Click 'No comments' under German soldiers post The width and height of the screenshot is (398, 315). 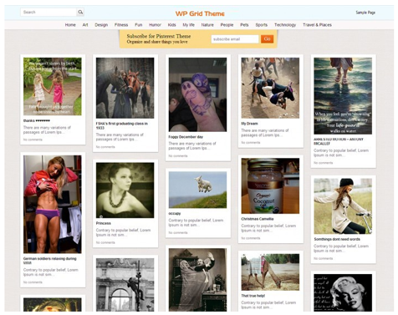(33, 282)
